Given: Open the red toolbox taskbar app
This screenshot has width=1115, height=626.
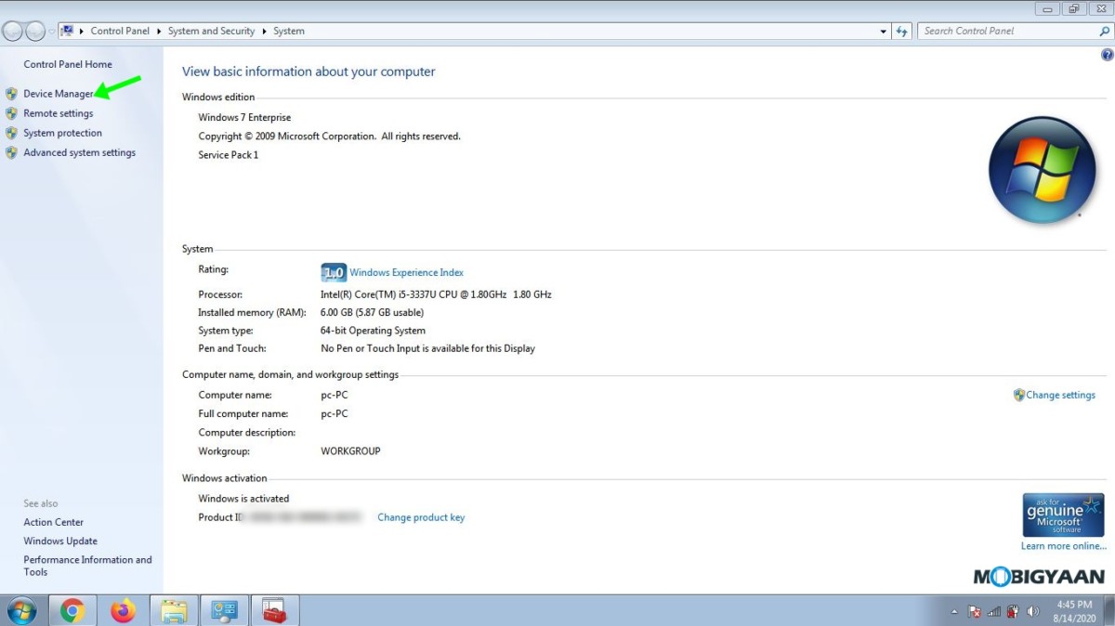Looking at the screenshot, I should (x=274, y=610).
